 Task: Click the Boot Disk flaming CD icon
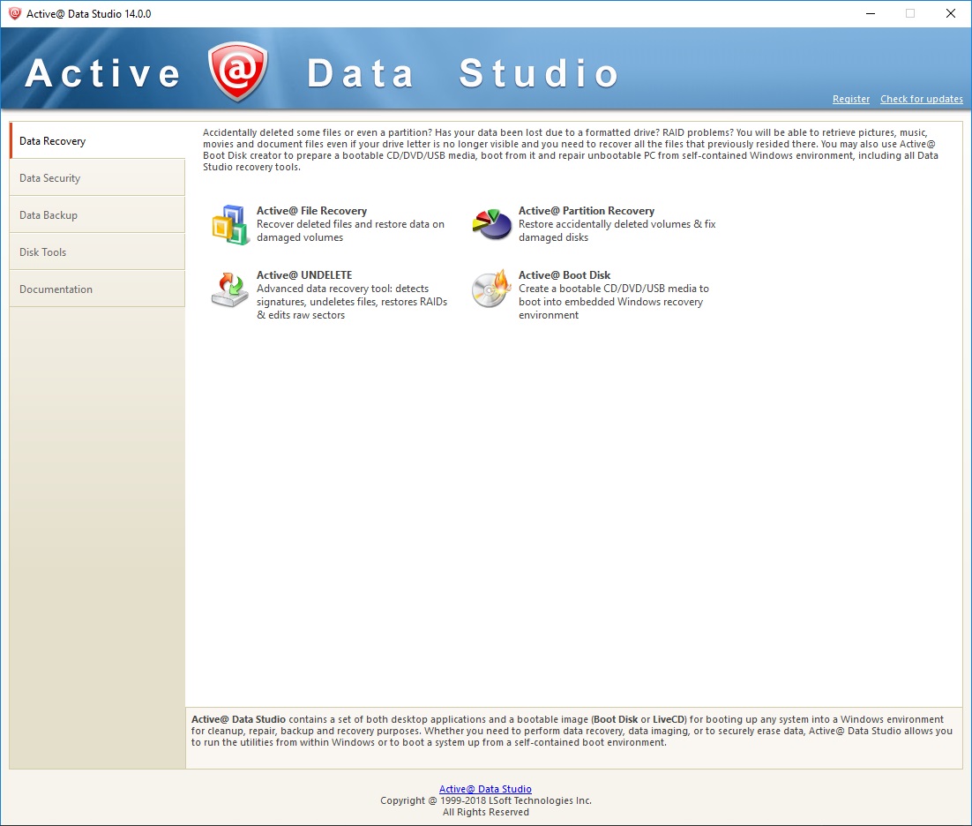492,289
